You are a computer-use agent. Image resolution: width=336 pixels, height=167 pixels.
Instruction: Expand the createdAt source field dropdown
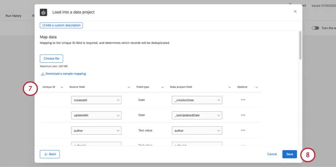click(96, 100)
